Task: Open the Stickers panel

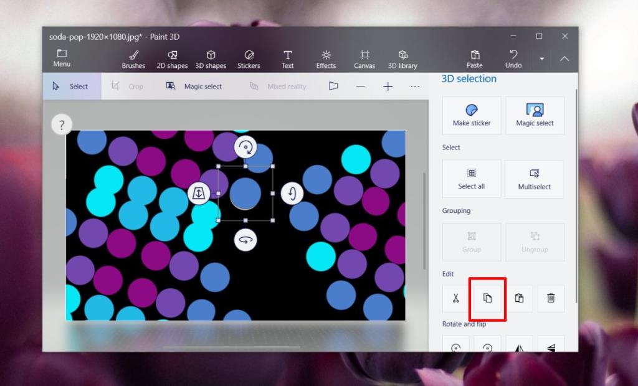Action: pos(249,57)
